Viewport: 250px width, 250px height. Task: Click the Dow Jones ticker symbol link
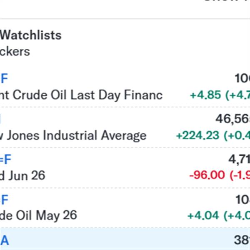[x=1, y=119]
